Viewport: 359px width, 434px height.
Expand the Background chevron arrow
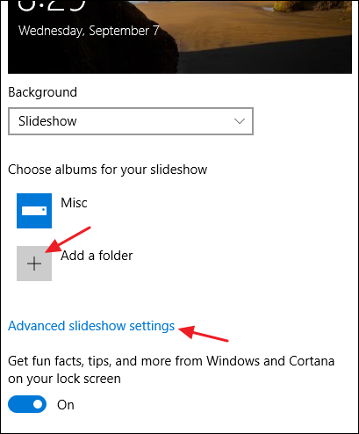tap(240, 121)
